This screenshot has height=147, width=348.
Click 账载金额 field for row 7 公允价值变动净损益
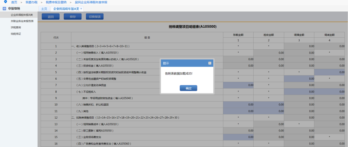coord(238,85)
